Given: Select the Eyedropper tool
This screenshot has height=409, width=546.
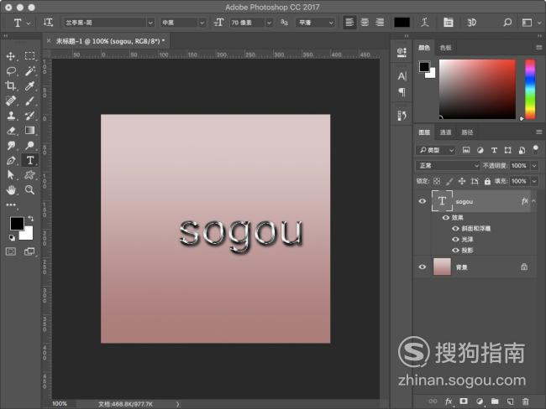Looking at the screenshot, I should 29,85.
